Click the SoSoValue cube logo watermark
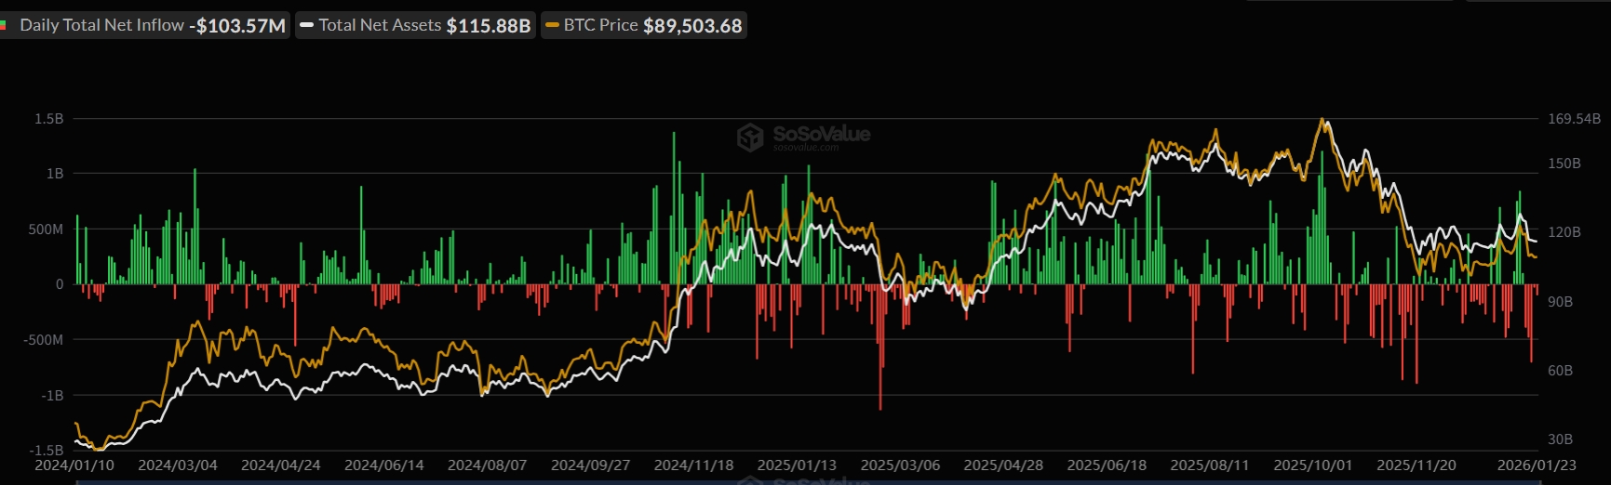 [x=749, y=138]
